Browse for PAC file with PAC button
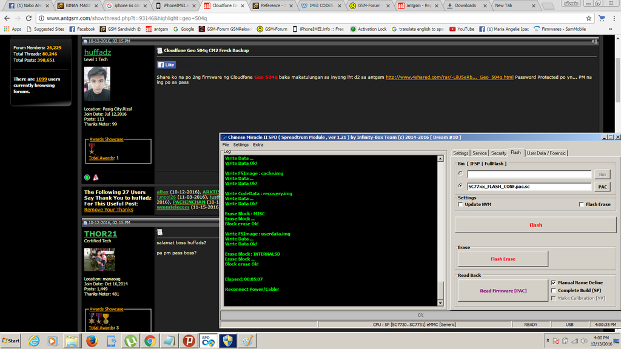This screenshot has height=349, width=621. (x=602, y=187)
